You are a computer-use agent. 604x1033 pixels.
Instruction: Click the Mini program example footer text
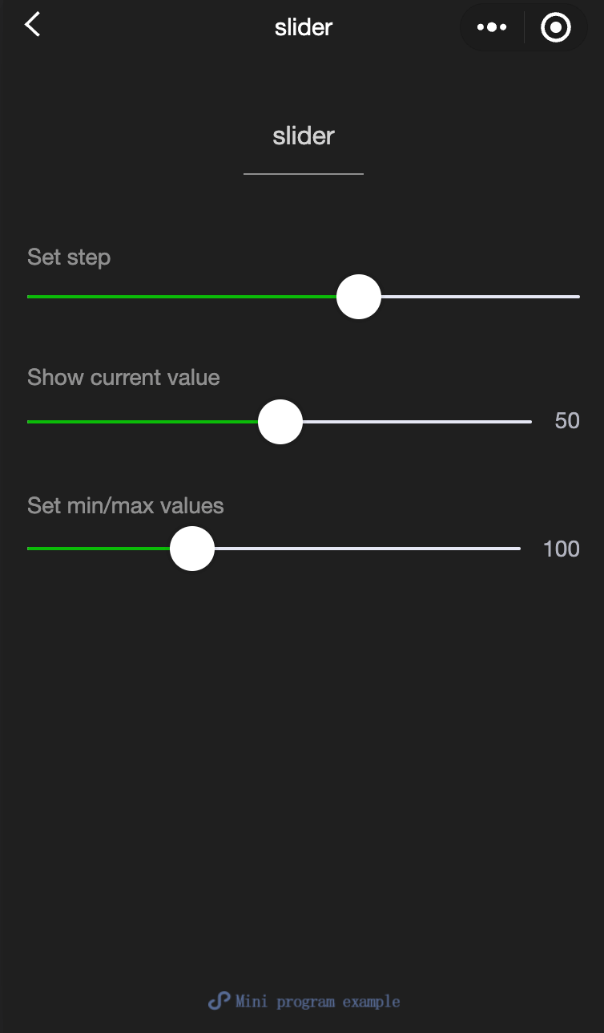(317, 1002)
